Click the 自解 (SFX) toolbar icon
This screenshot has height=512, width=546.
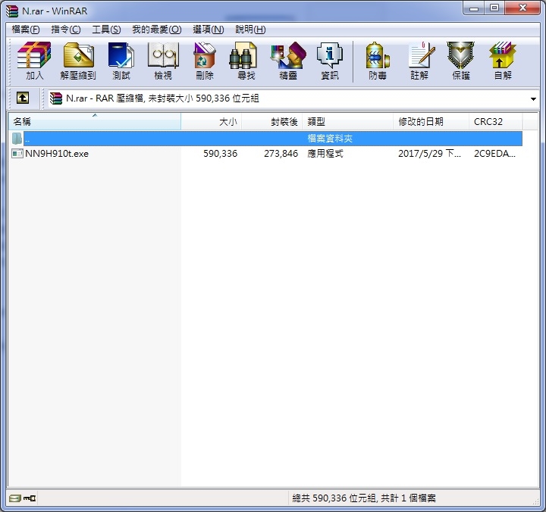(503, 61)
